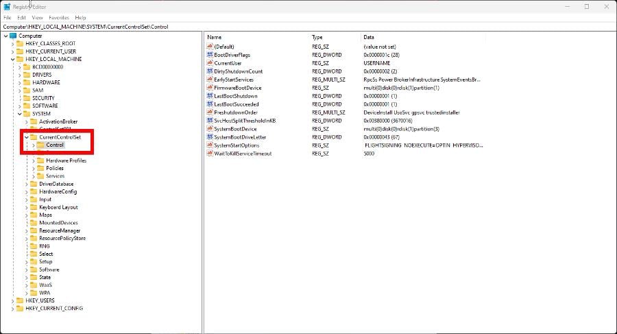The height and width of the screenshot is (334, 617).
Task: Open the View menu
Action: (x=38, y=18)
